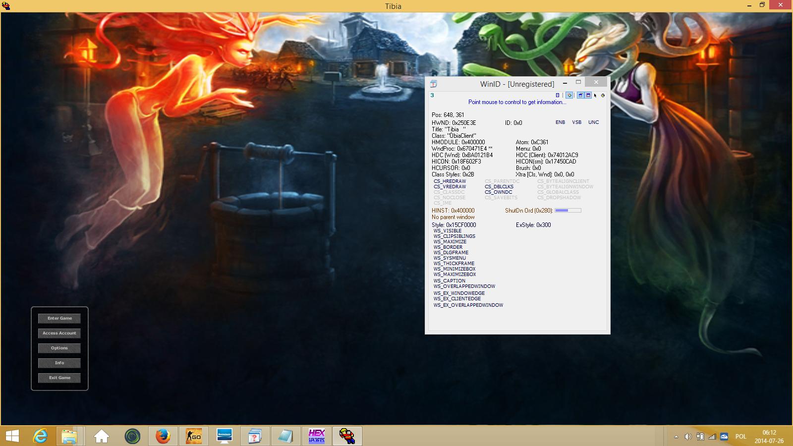Open Counter-Strike GO from the taskbar

click(x=193, y=436)
